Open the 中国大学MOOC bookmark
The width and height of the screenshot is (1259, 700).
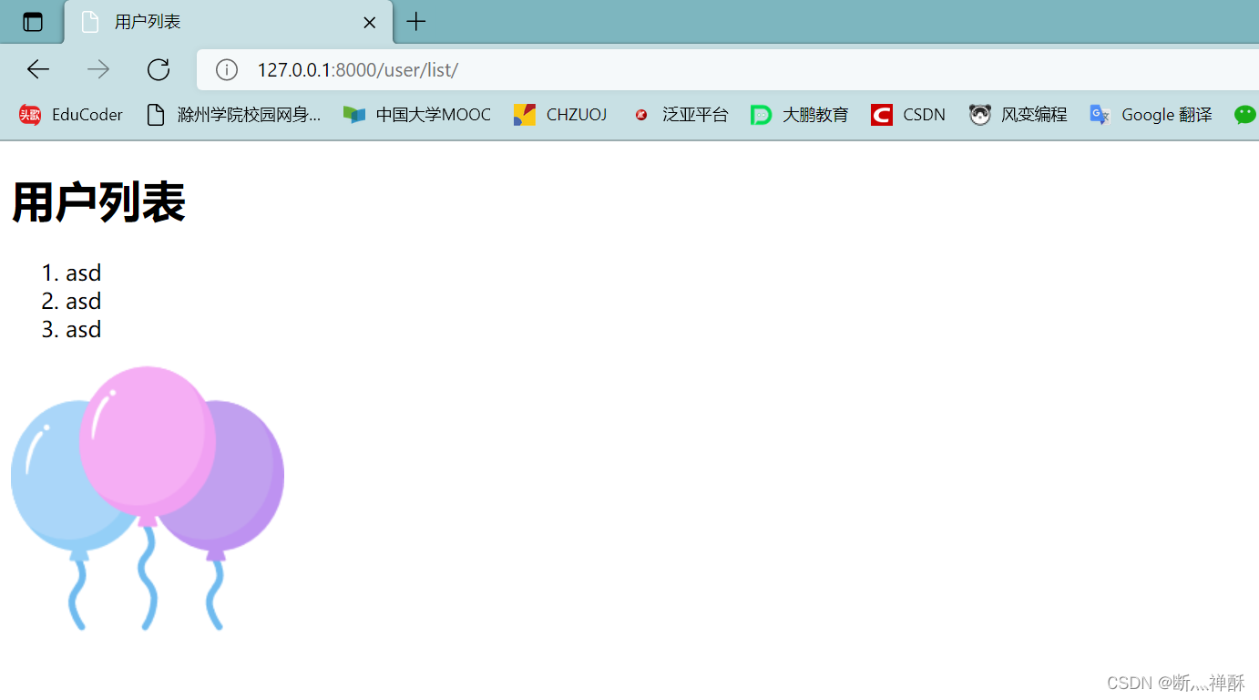(417, 115)
